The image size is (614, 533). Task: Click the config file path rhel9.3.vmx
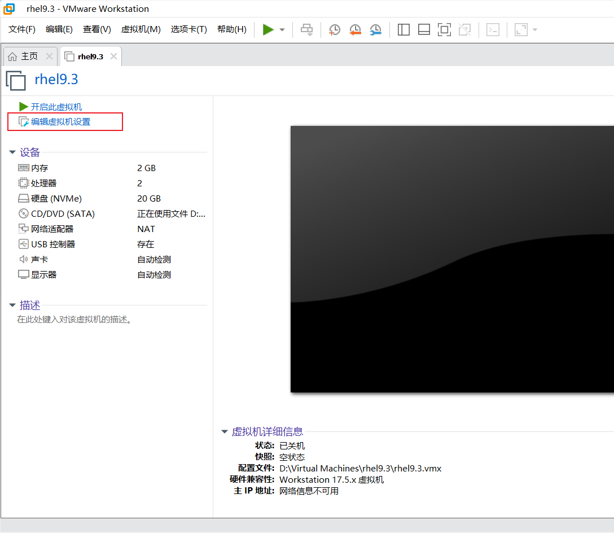[x=360, y=468]
